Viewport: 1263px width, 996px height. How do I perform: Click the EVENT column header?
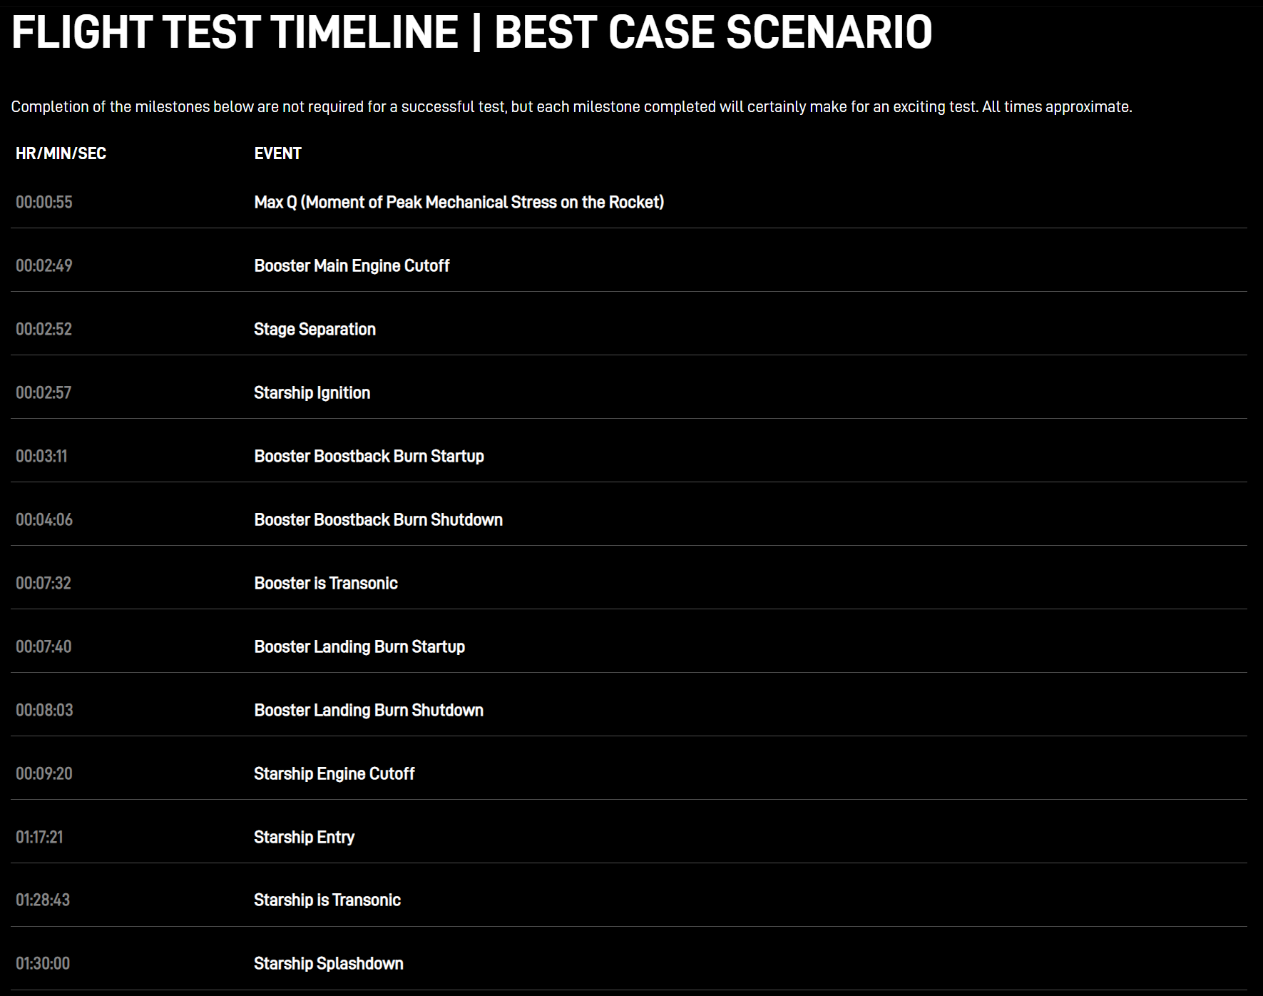[x=277, y=153]
